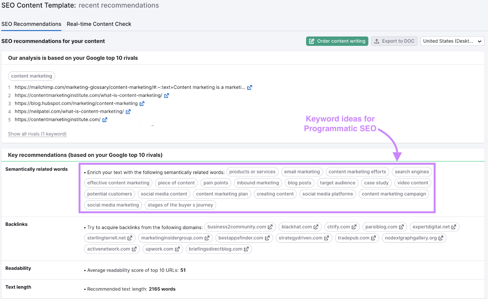Screen dimensions: 488x299
Task: Click external link icon on tradepub.com chip
Action: [x=373, y=238]
